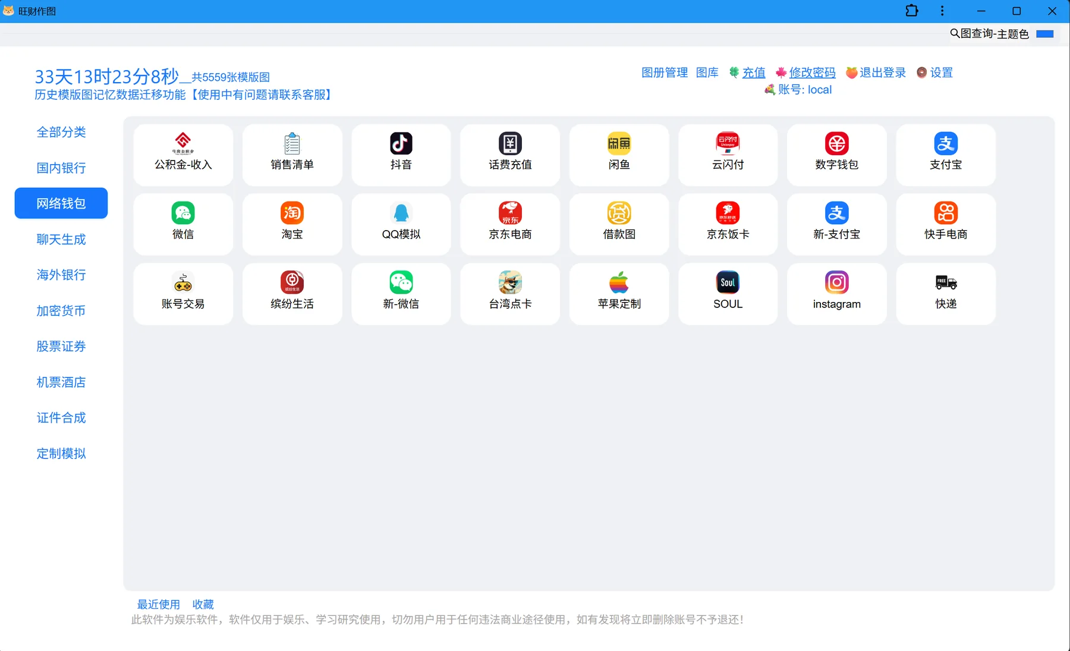Image resolution: width=1070 pixels, height=651 pixels.
Task: Select 聊天生成 category
Action: (61, 239)
